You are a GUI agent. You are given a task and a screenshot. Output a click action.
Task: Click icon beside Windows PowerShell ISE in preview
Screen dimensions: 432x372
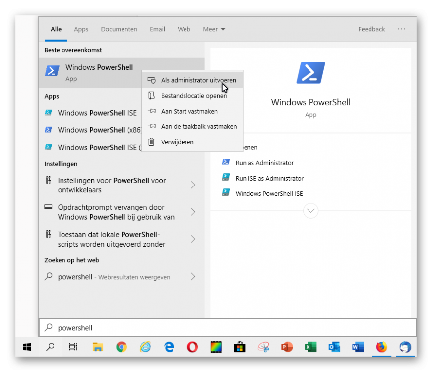[x=226, y=192]
